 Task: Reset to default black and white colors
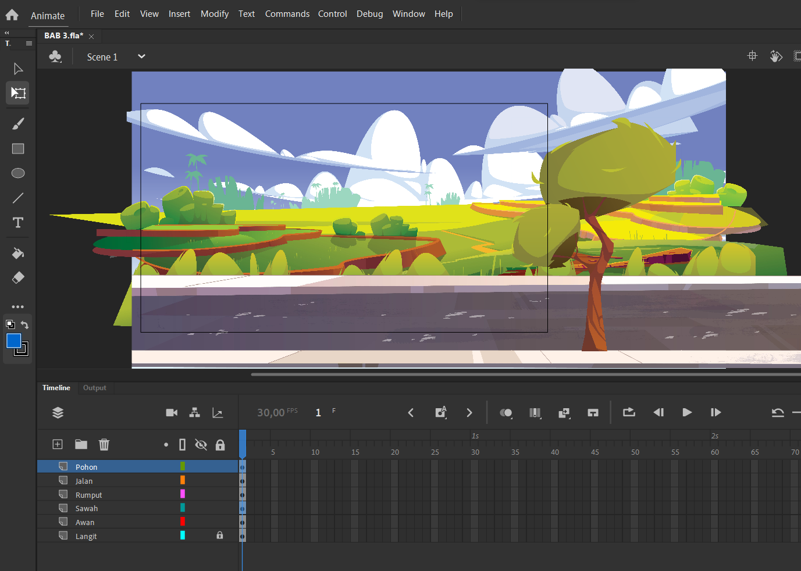10,324
